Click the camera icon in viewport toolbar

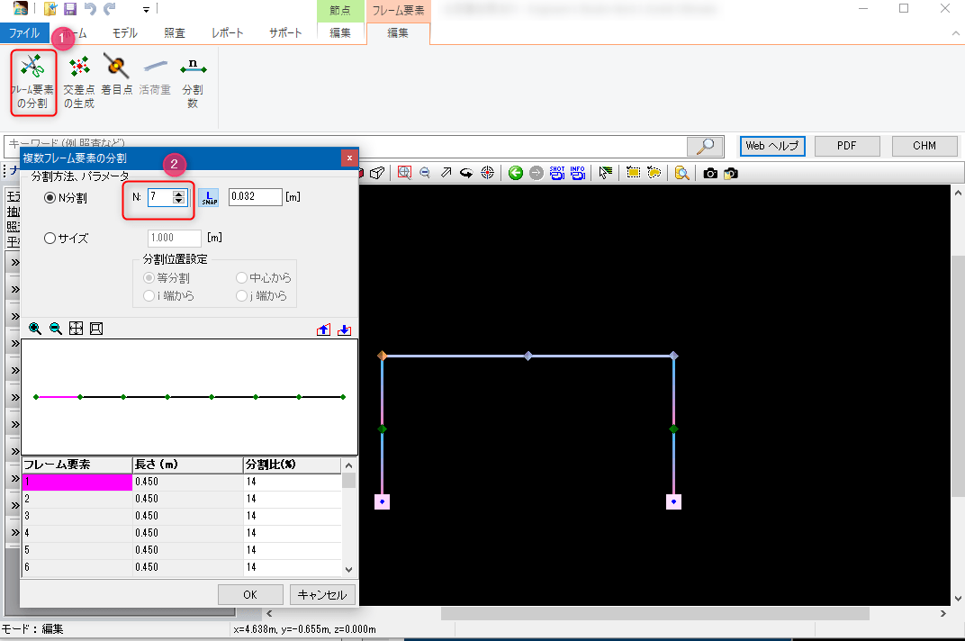[x=710, y=173]
